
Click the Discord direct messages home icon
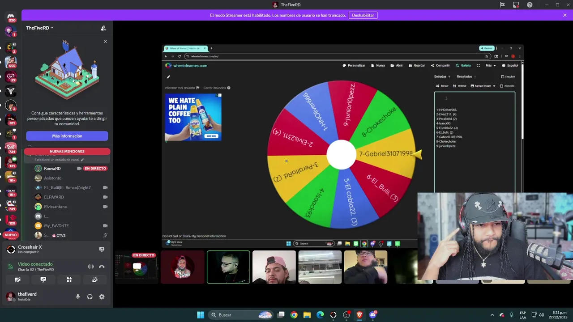click(11, 17)
